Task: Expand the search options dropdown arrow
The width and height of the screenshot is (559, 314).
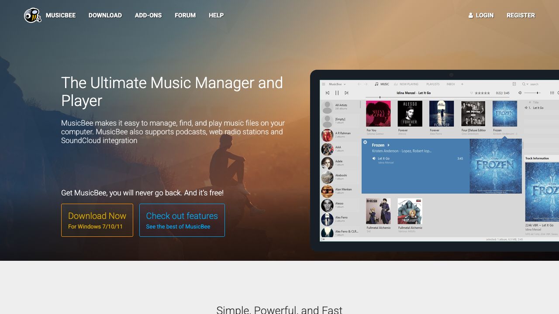Action: coord(528,84)
